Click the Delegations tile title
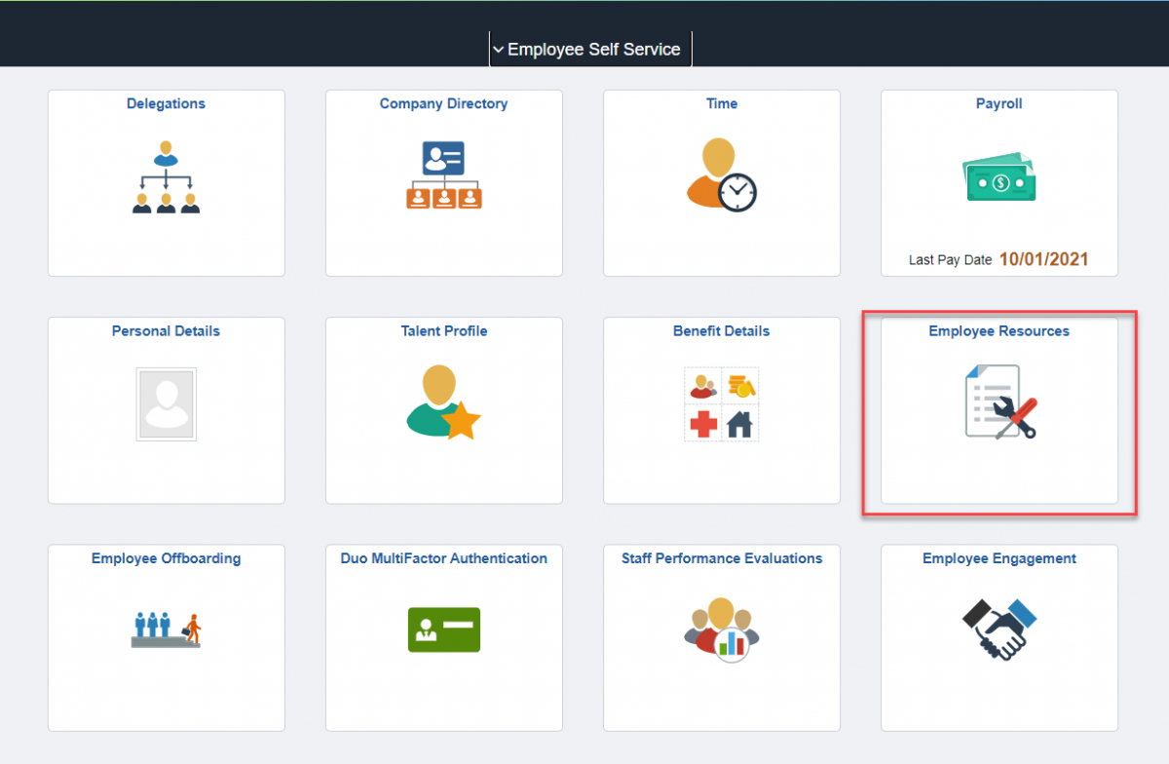 tap(166, 103)
